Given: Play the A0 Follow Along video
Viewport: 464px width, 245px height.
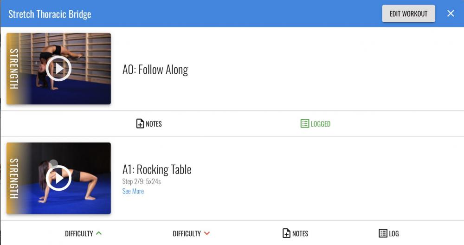Looking at the screenshot, I should [x=58, y=68].
